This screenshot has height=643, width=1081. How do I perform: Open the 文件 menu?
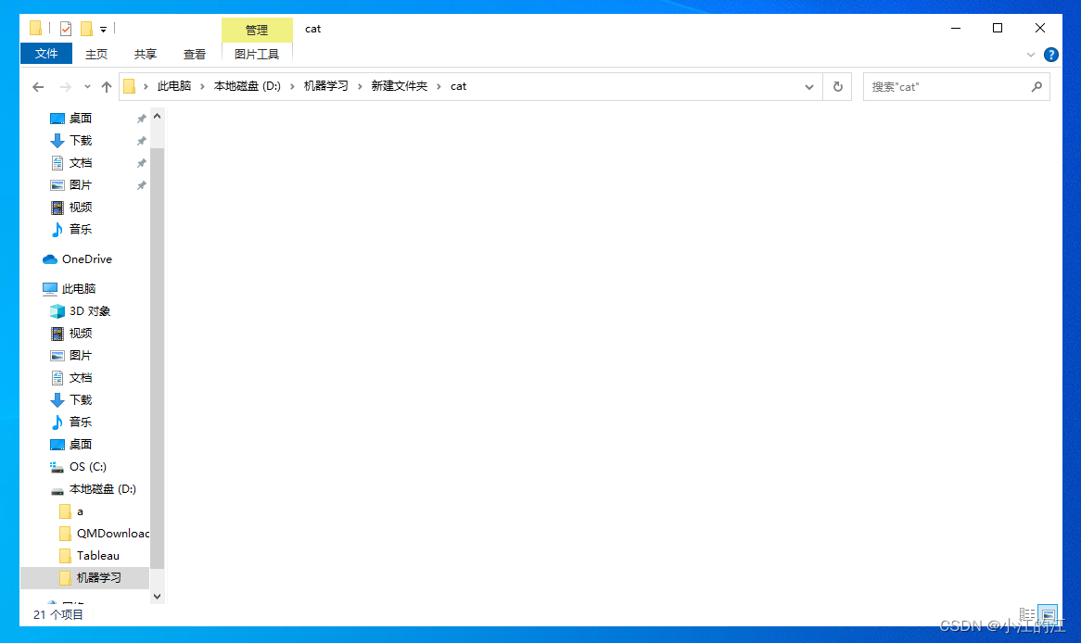click(46, 54)
